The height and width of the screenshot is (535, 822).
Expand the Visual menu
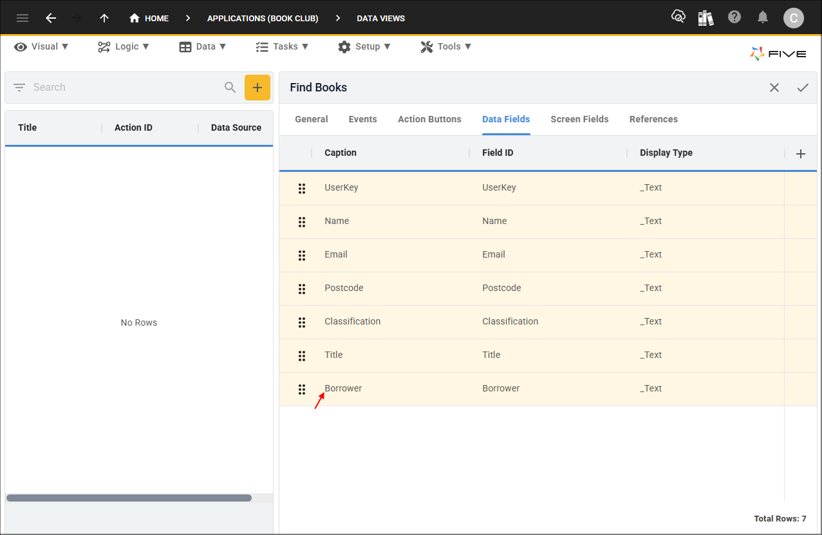click(x=42, y=46)
